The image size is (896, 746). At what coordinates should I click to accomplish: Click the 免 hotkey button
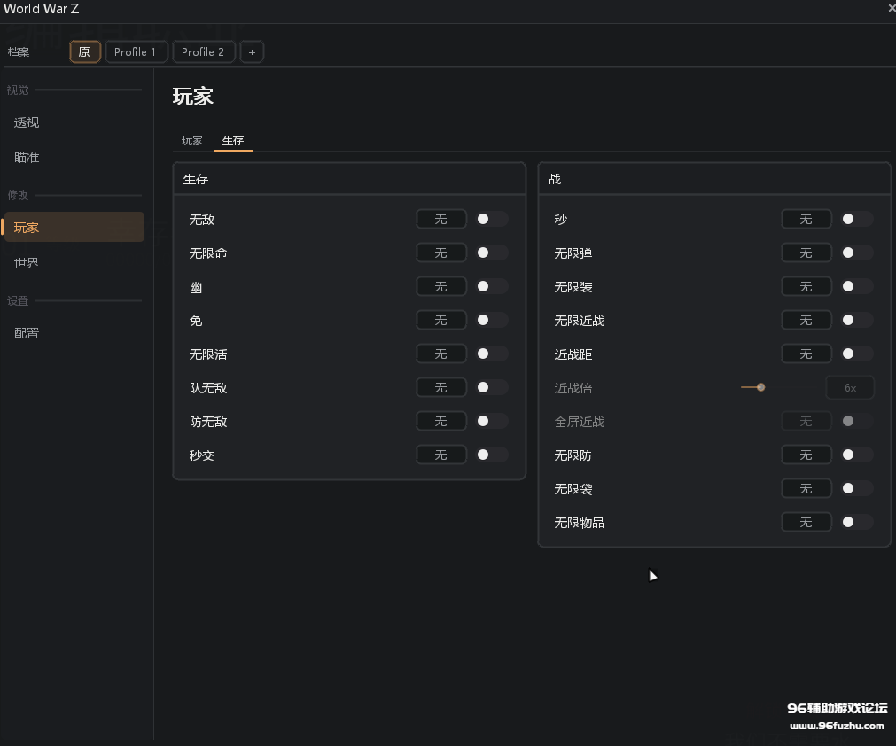[x=441, y=320]
